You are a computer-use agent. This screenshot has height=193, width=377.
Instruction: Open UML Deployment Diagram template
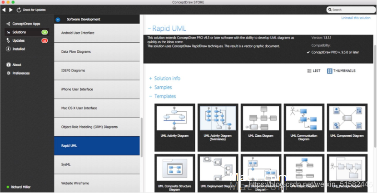click(218, 173)
